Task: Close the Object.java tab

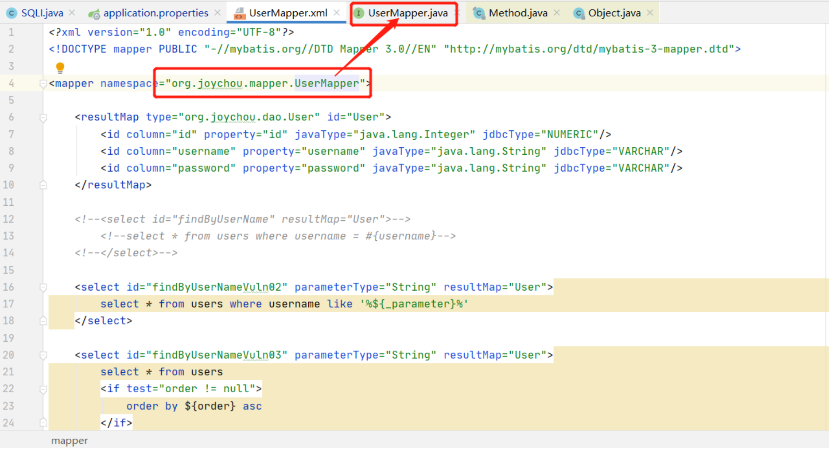Action: (x=650, y=13)
